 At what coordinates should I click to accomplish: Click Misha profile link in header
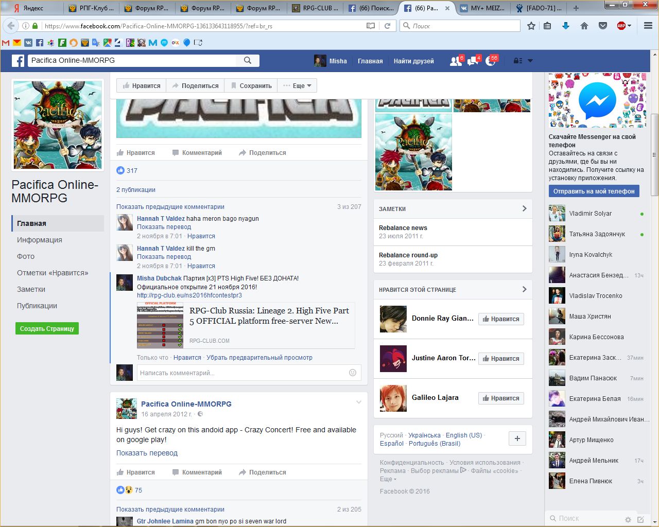pos(331,61)
